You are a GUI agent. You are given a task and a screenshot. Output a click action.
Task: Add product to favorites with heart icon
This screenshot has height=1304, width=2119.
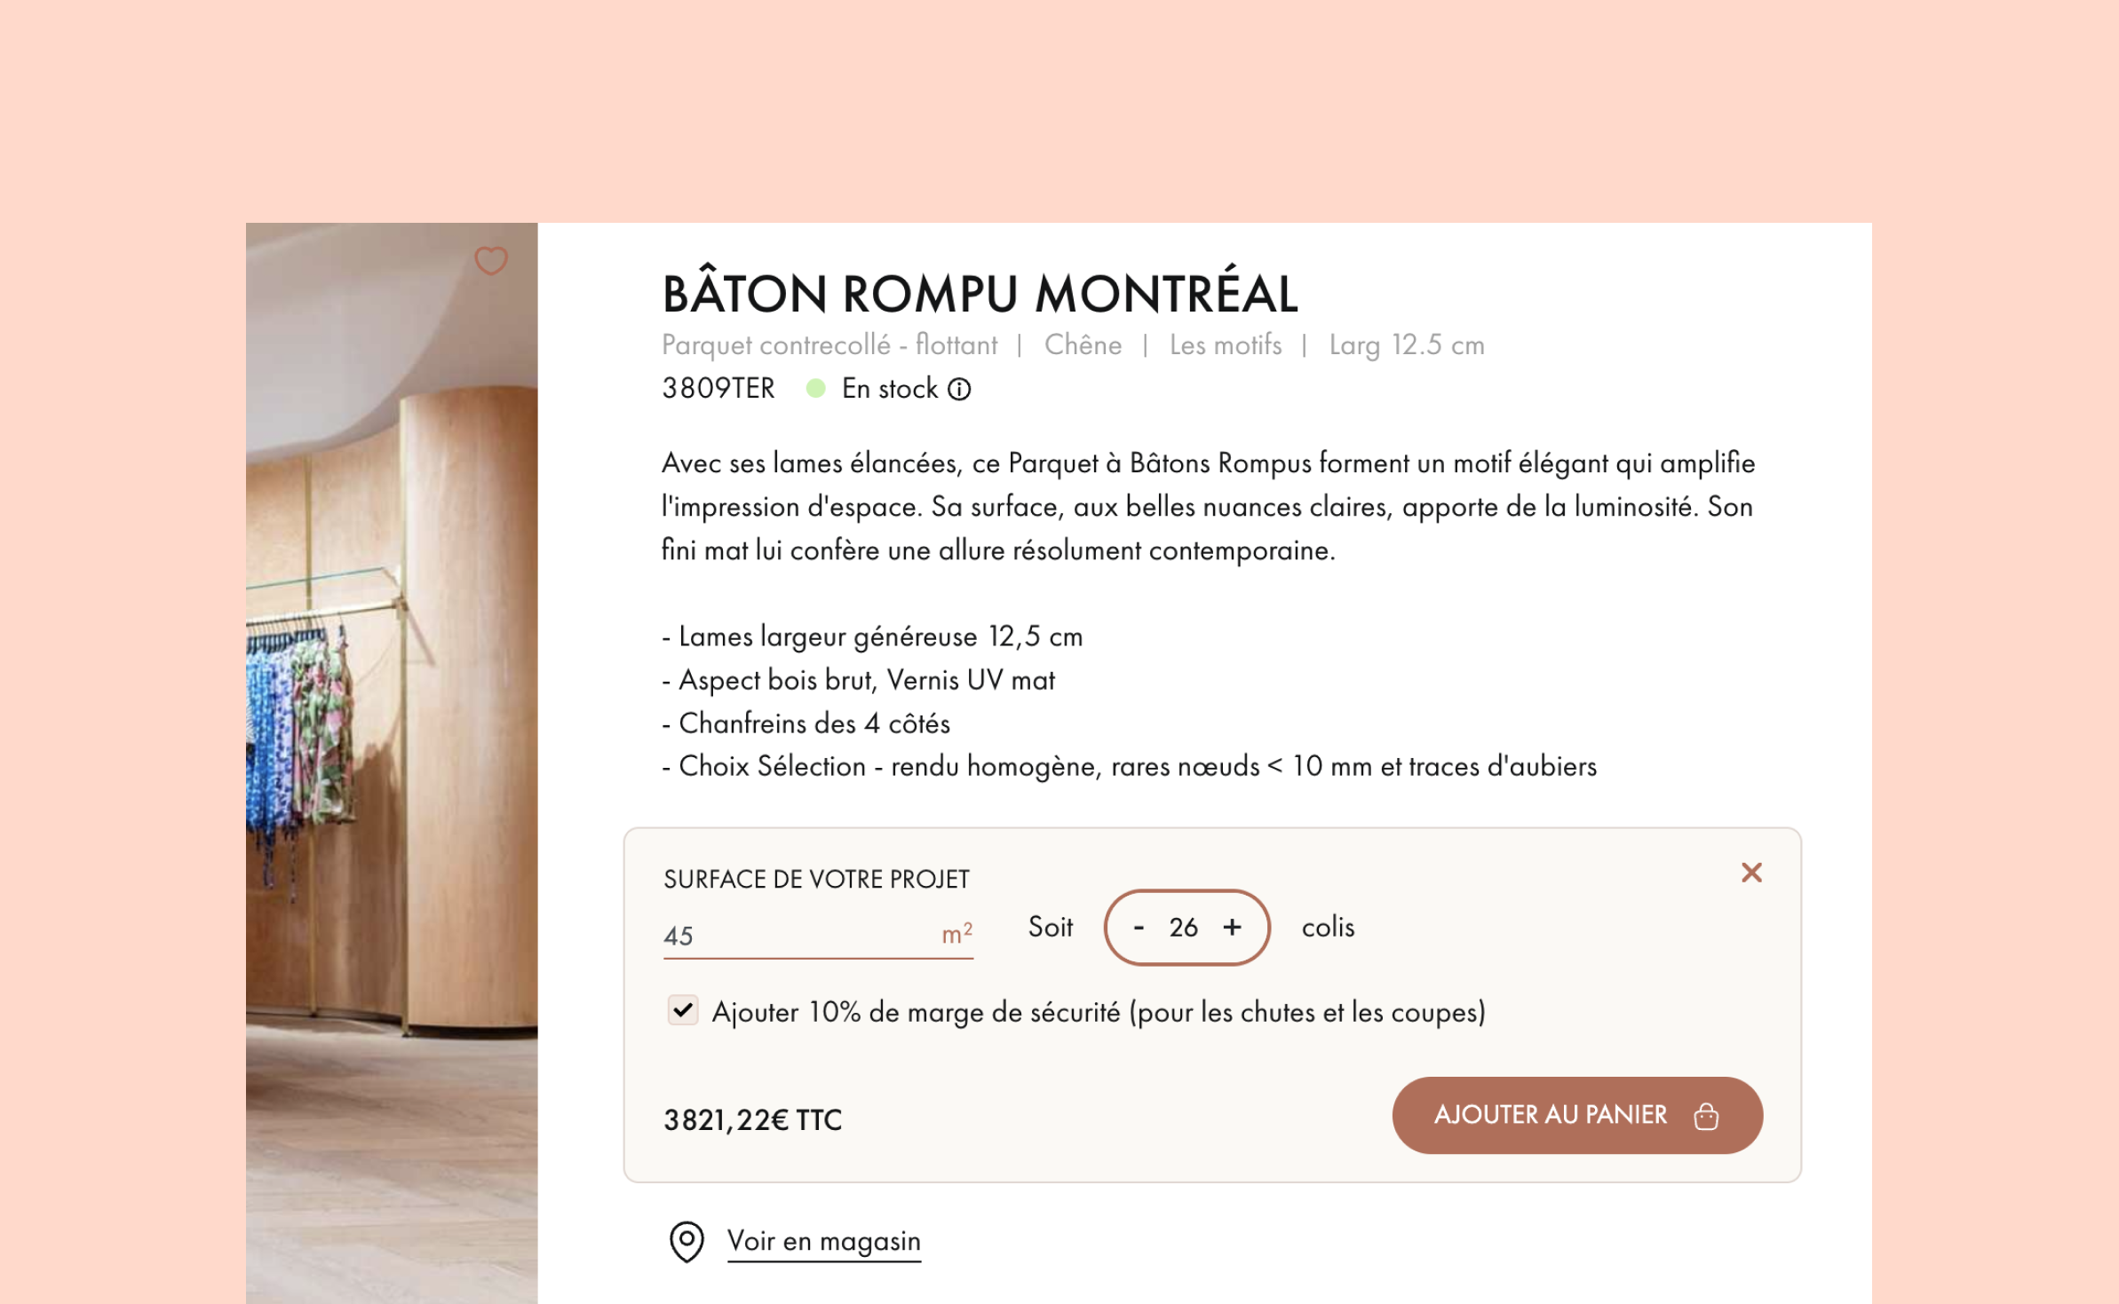click(490, 260)
